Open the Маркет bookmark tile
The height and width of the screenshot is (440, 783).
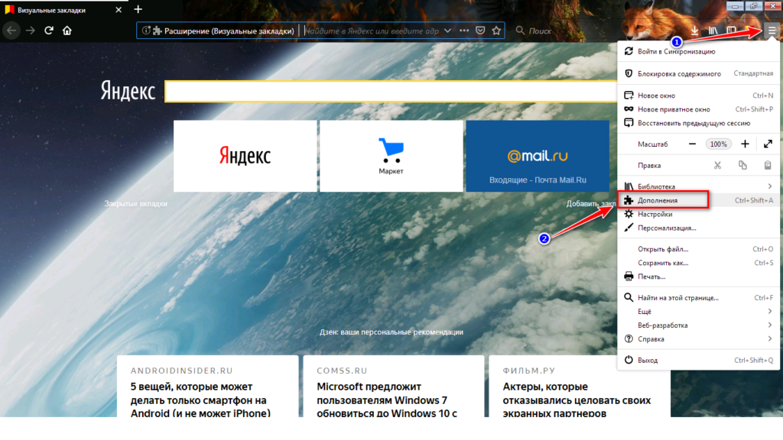click(x=391, y=156)
